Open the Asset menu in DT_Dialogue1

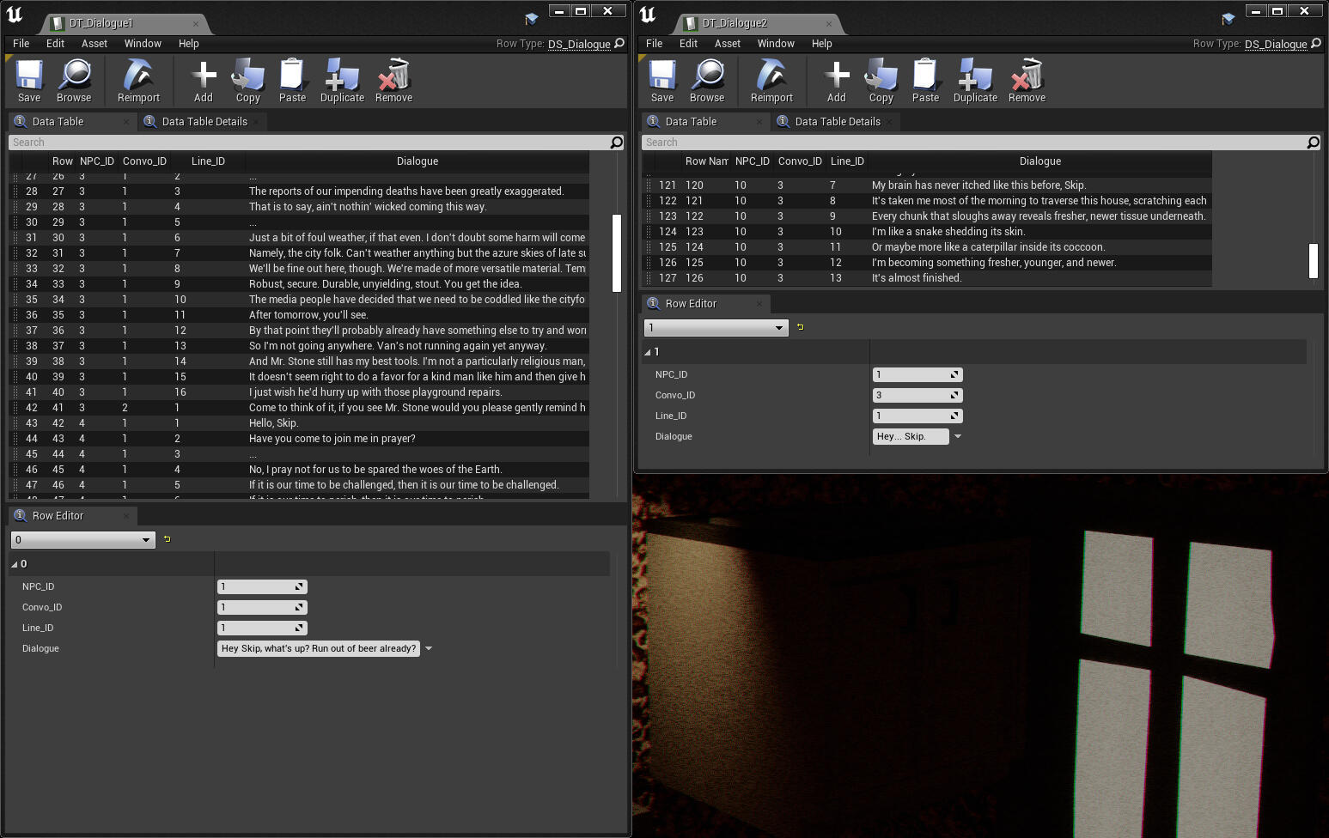pos(94,44)
